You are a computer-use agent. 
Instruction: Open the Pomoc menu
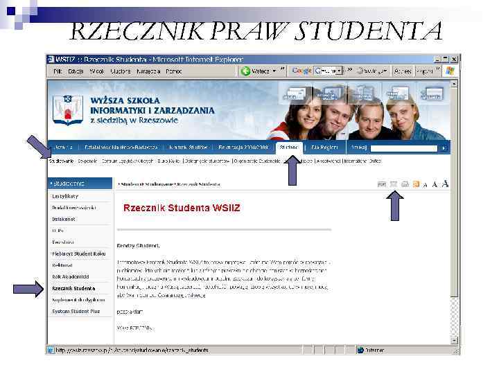(174, 71)
